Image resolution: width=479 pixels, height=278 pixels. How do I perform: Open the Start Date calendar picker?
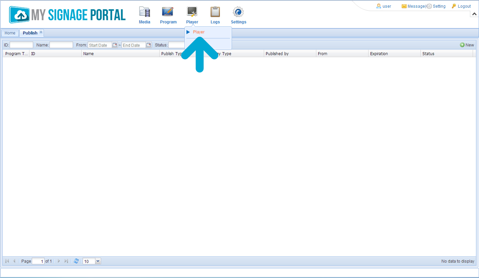[115, 45]
